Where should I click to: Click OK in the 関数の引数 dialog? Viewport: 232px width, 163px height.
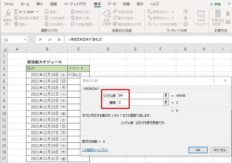198,150
